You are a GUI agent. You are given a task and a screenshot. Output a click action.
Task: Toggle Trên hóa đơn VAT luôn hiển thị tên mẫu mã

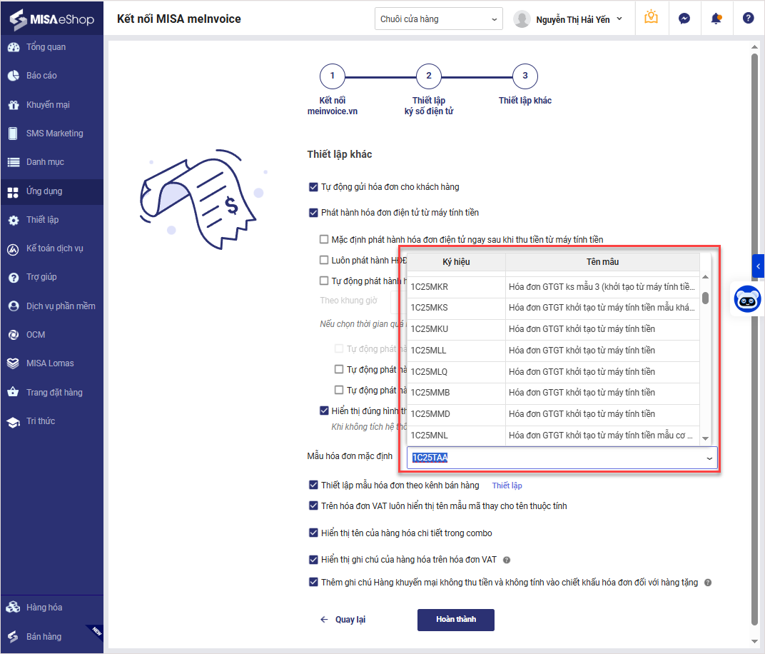tap(313, 505)
